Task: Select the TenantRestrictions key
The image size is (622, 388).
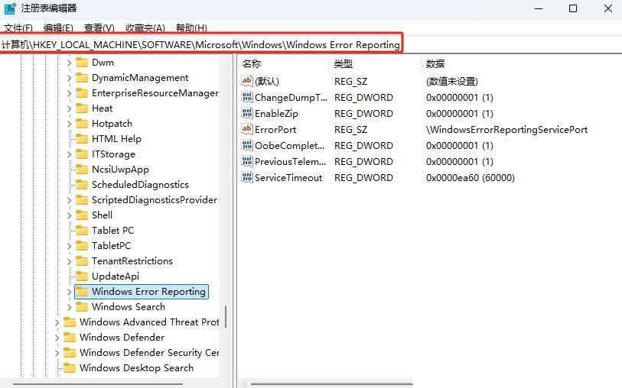Action: tap(132, 260)
